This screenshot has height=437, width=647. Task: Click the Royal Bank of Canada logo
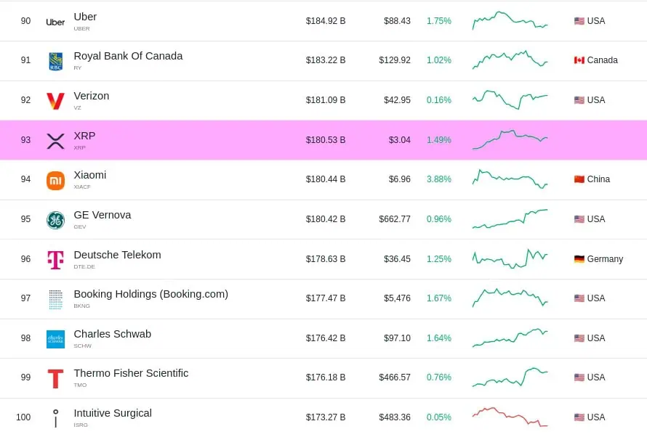click(x=56, y=62)
